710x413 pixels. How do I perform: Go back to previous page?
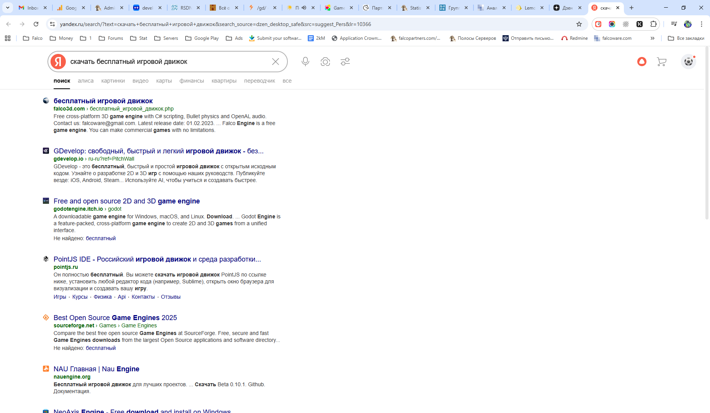click(8, 24)
